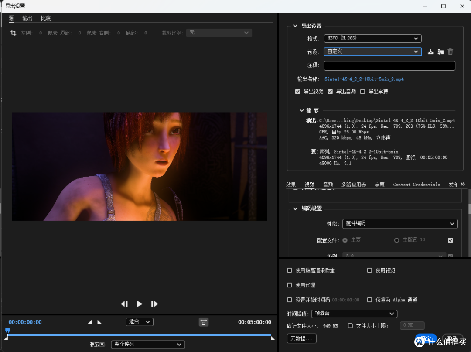Switch to the 源 tab

[11, 18]
